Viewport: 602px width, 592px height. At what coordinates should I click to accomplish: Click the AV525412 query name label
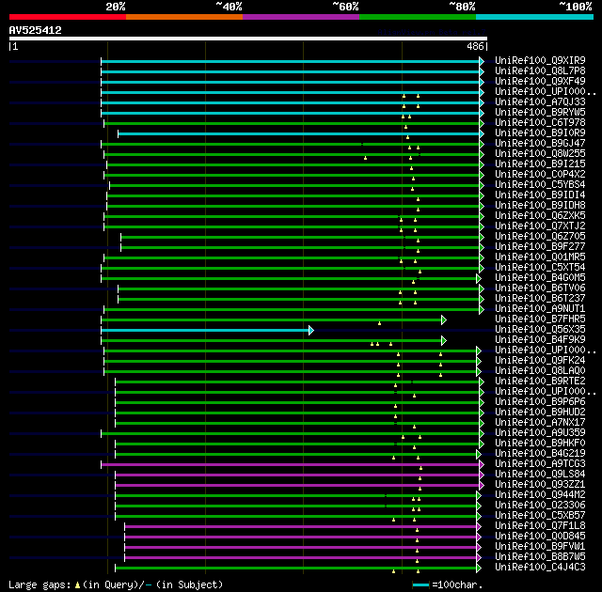click(36, 30)
